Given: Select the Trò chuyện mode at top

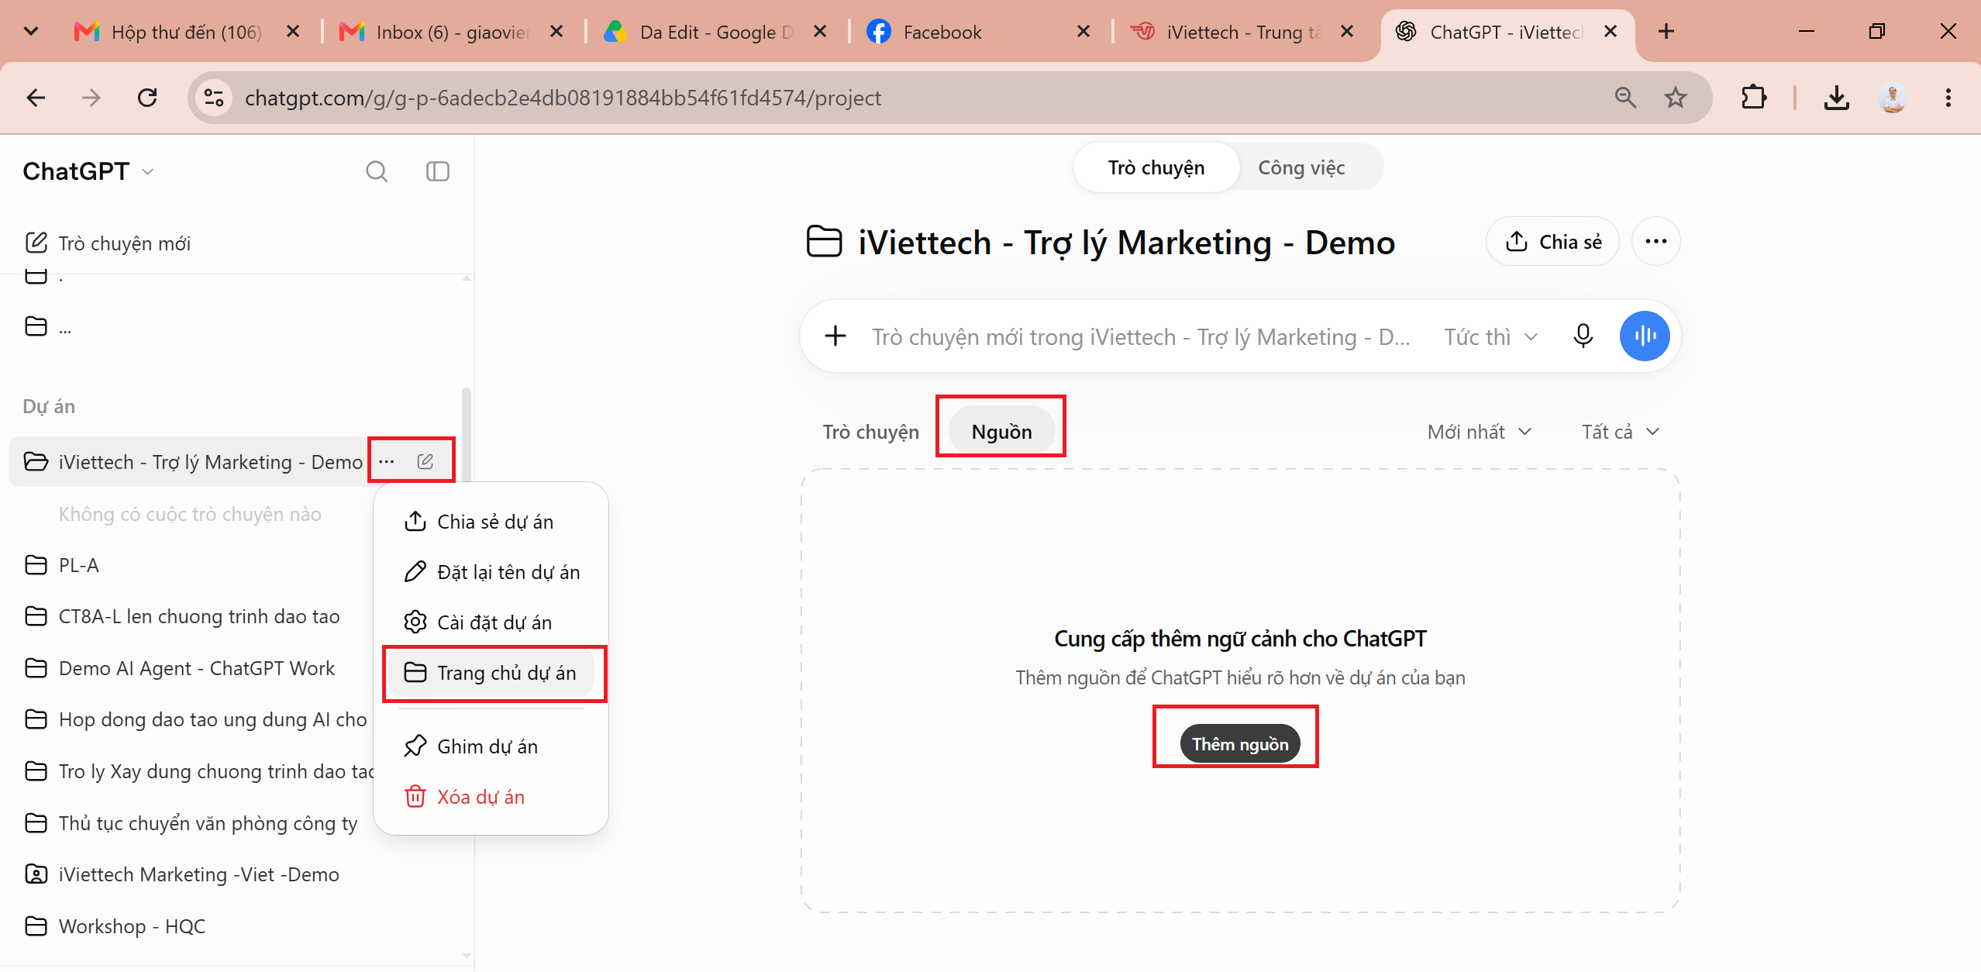Looking at the screenshot, I should click(x=1156, y=167).
